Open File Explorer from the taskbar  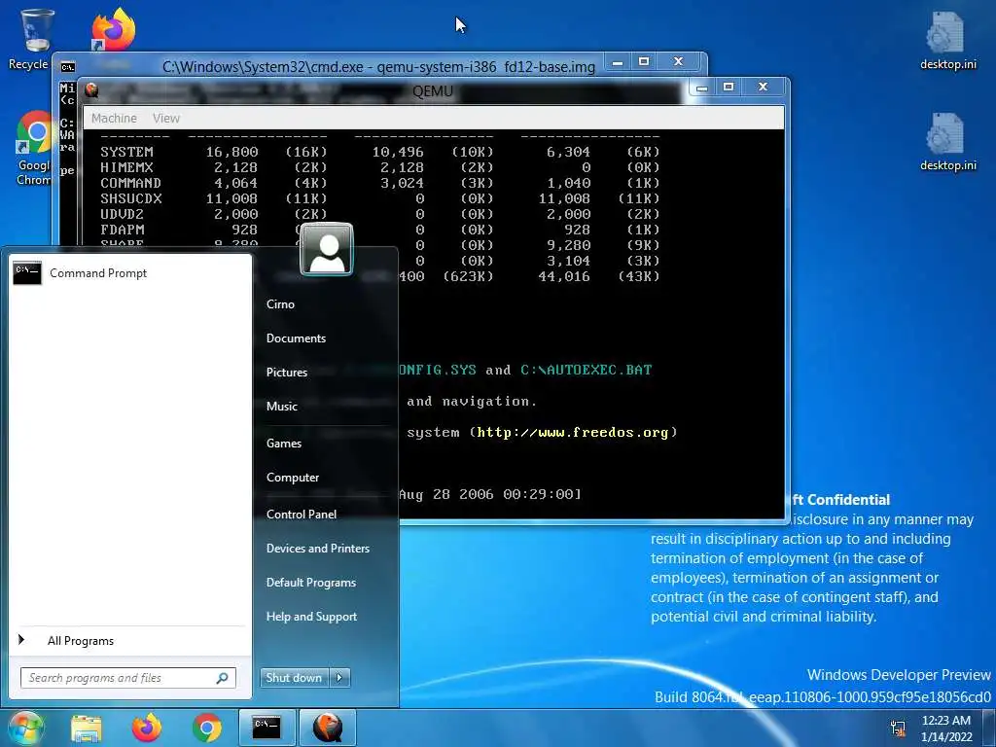tap(87, 728)
